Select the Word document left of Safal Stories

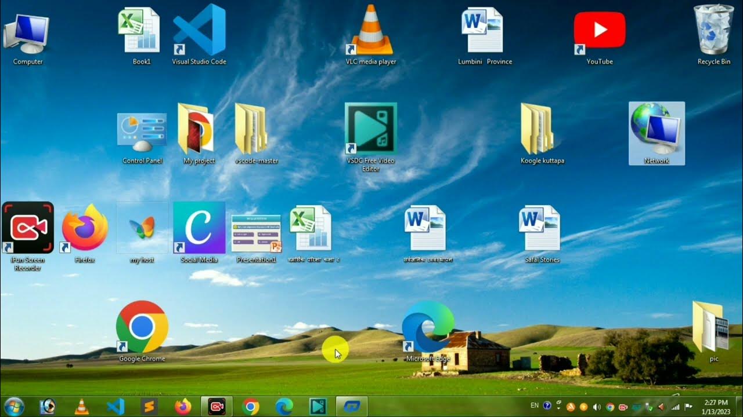pos(428,233)
